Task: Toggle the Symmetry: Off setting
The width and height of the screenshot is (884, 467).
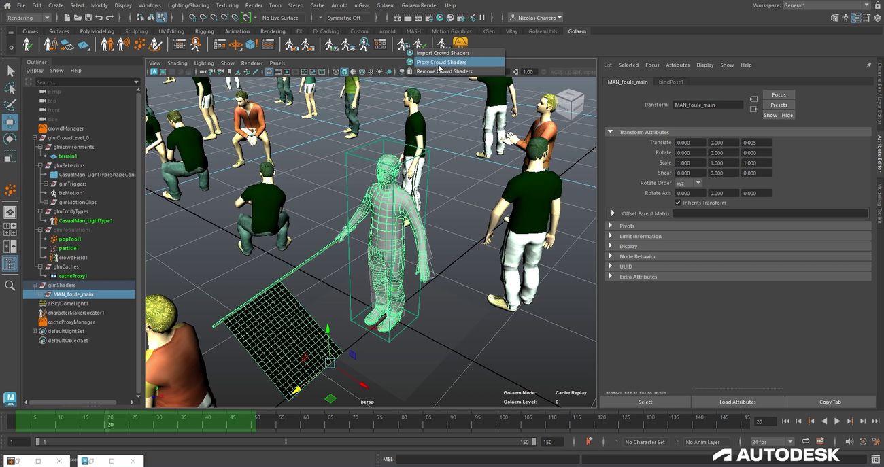Action: [x=347, y=18]
